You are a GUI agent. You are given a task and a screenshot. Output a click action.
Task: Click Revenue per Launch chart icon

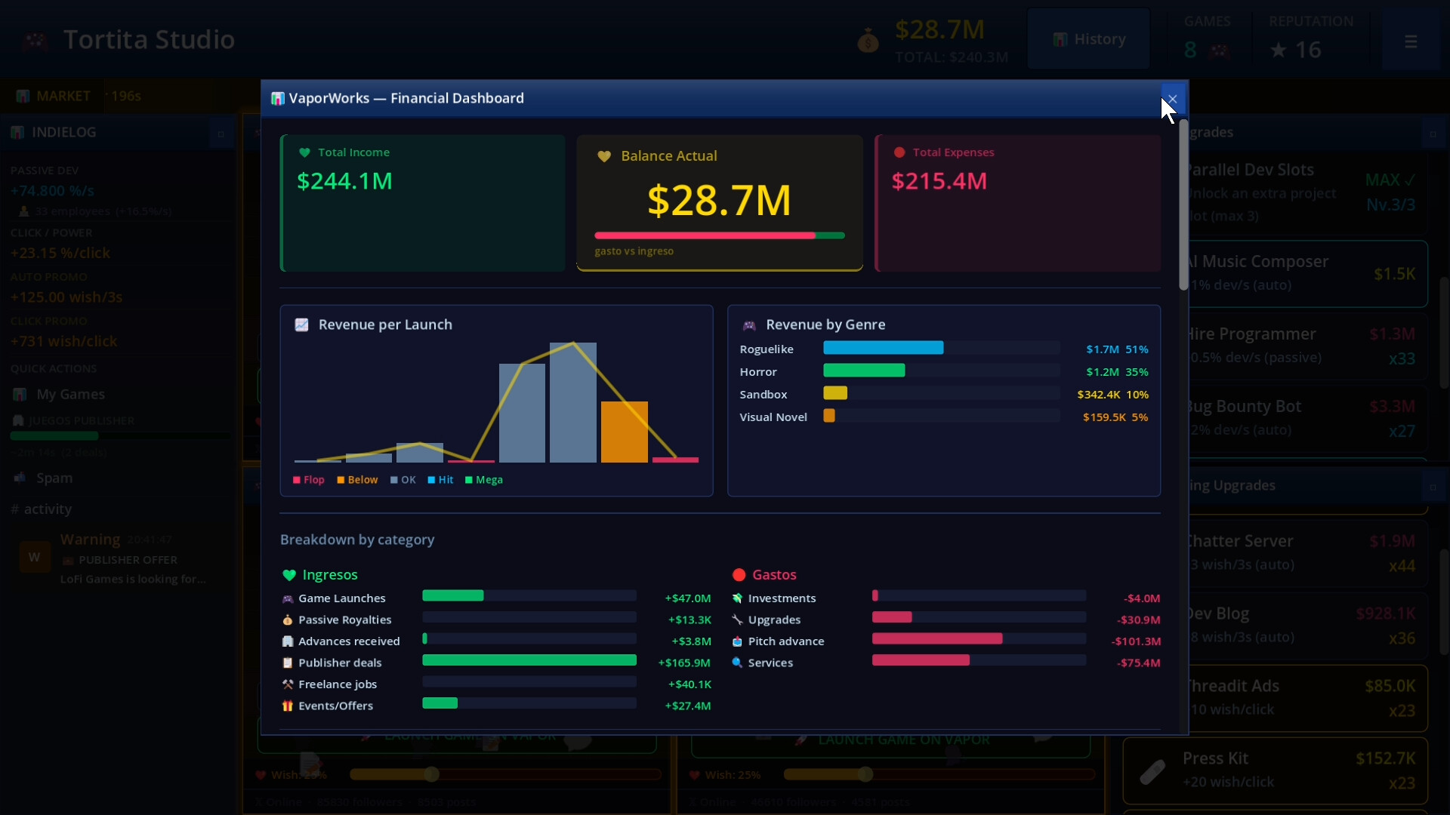pos(301,324)
